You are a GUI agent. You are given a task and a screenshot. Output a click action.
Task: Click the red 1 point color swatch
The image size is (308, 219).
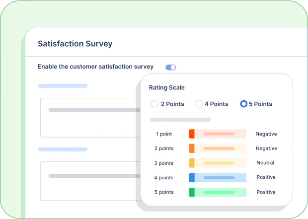pos(192,134)
